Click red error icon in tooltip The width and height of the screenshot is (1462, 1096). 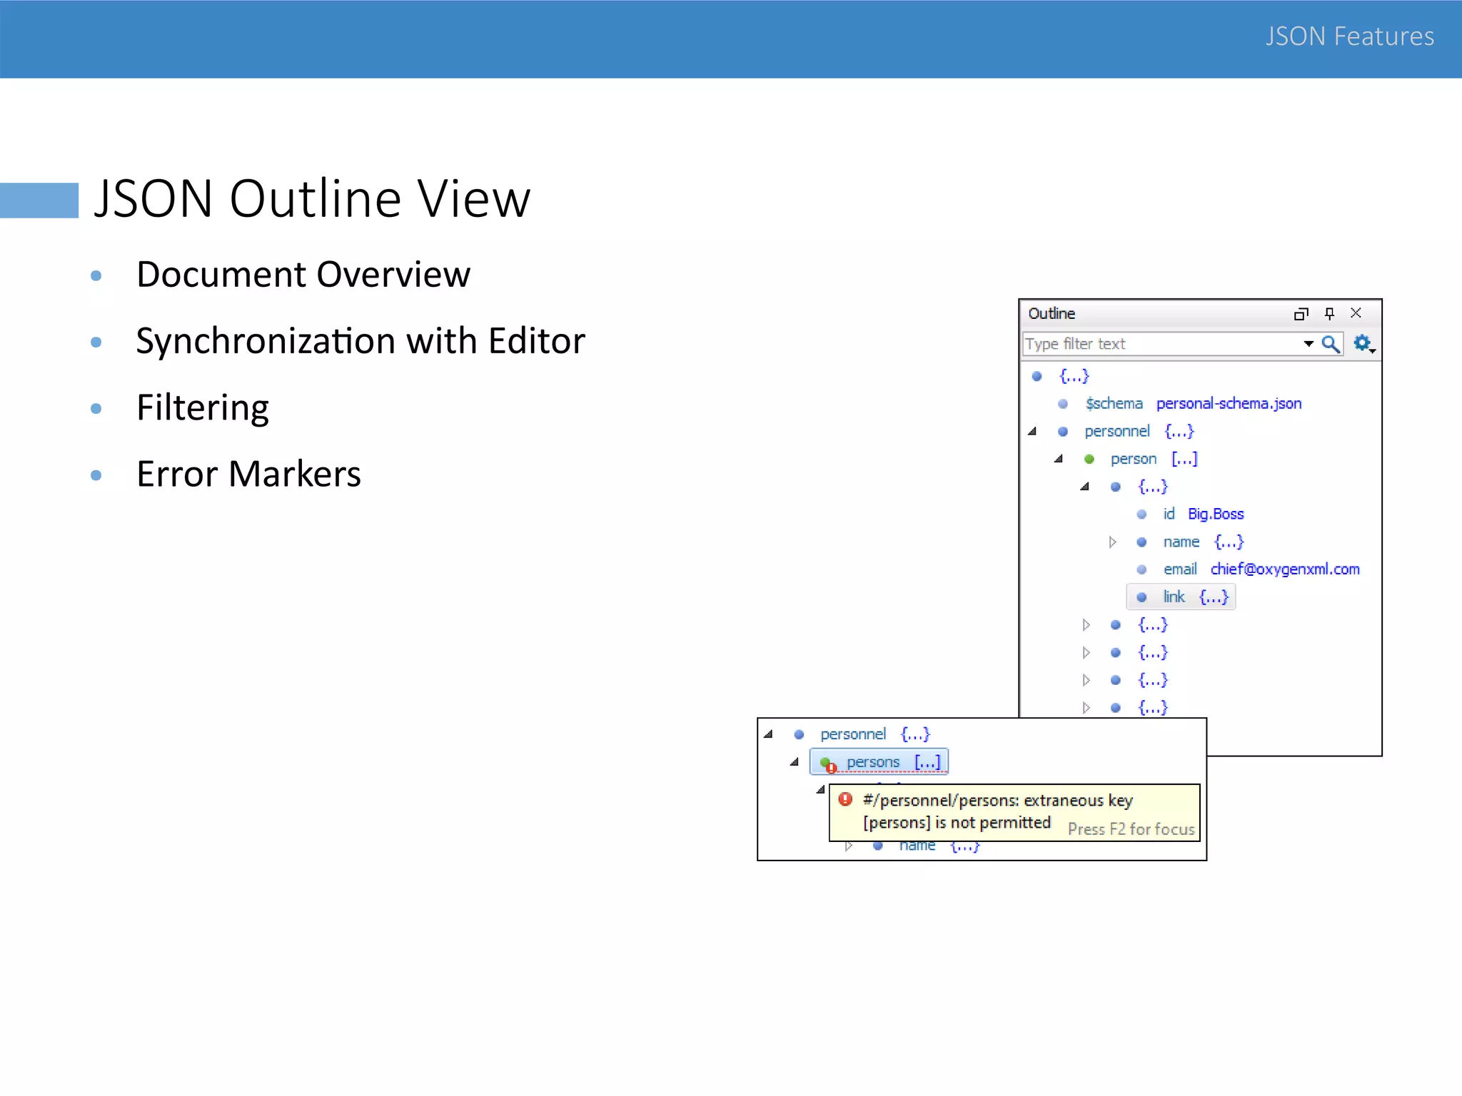pos(846,799)
